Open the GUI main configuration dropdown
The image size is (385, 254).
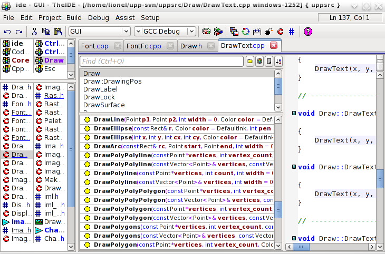126,32
